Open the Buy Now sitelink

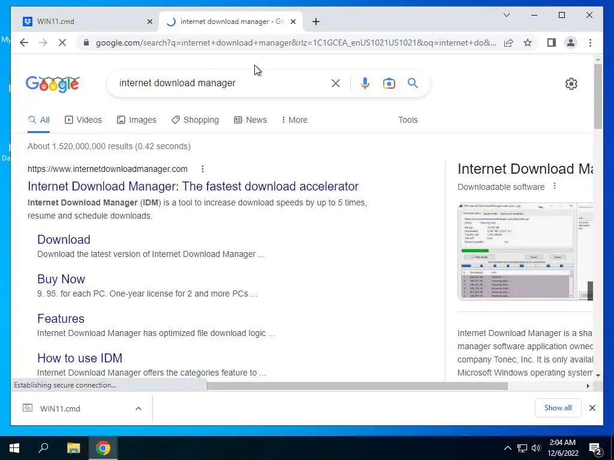pyautogui.click(x=61, y=279)
